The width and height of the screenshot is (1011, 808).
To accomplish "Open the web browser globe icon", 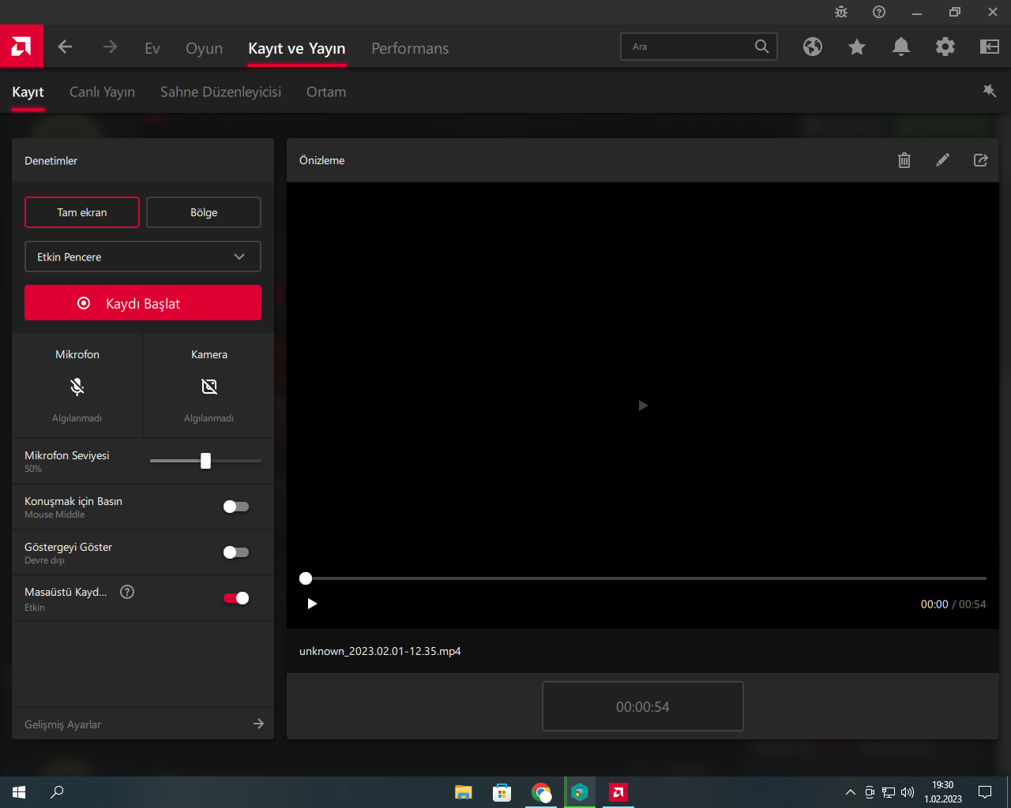I will [813, 47].
